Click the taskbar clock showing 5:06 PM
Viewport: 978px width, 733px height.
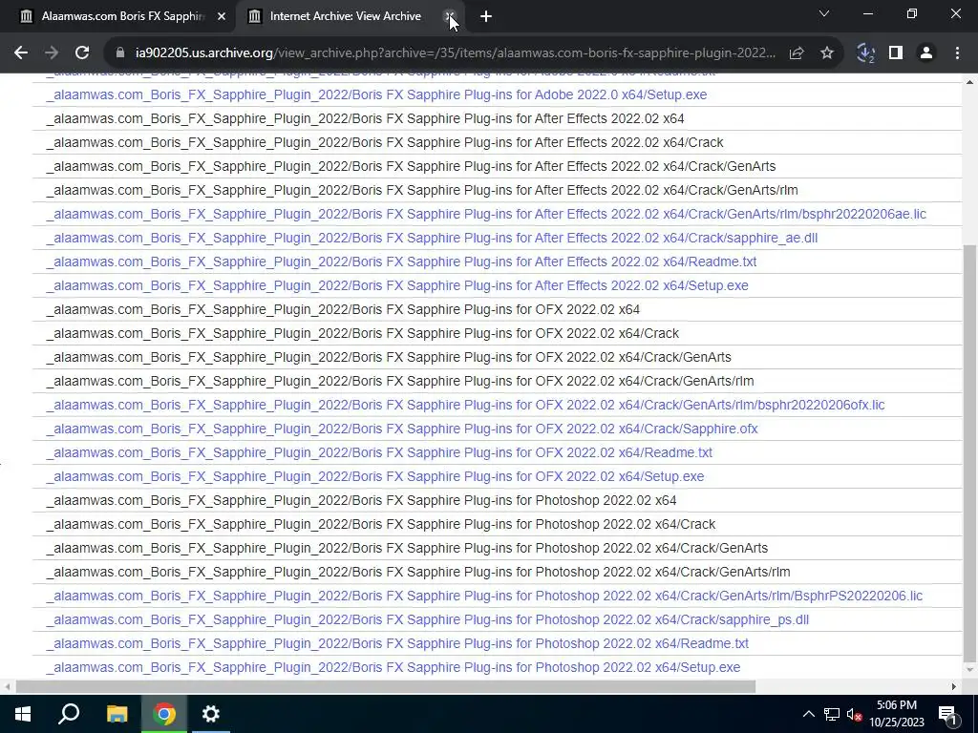point(897,714)
